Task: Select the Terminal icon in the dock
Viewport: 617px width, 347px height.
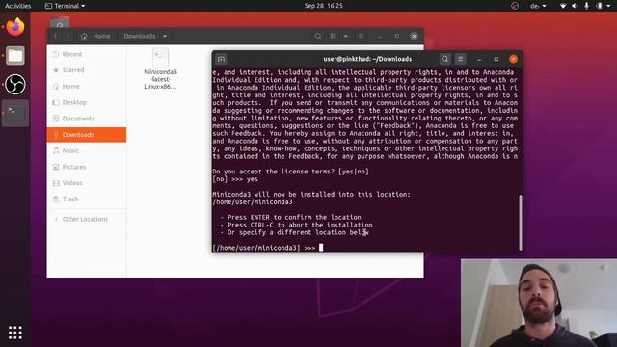Action: [x=15, y=114]
